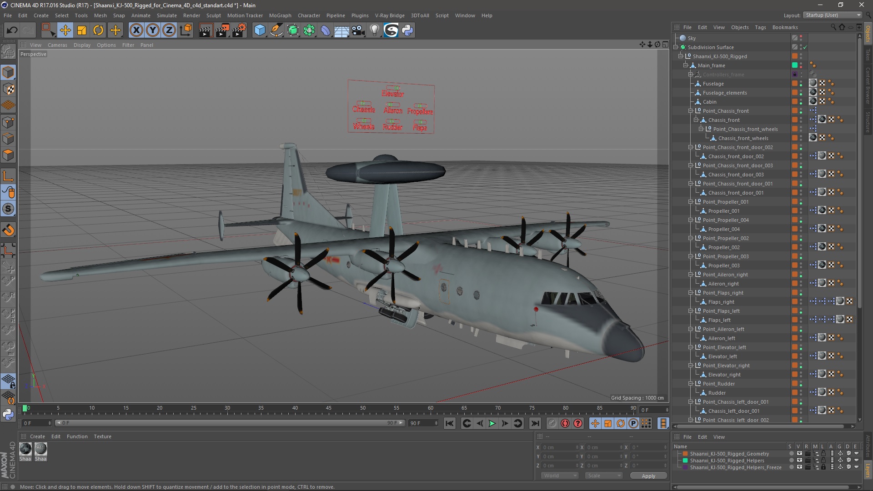Image resolution: width=873 pixels, height=491 pixels.
Task: Click the Python script icon in toolbar
Action: 407,30
